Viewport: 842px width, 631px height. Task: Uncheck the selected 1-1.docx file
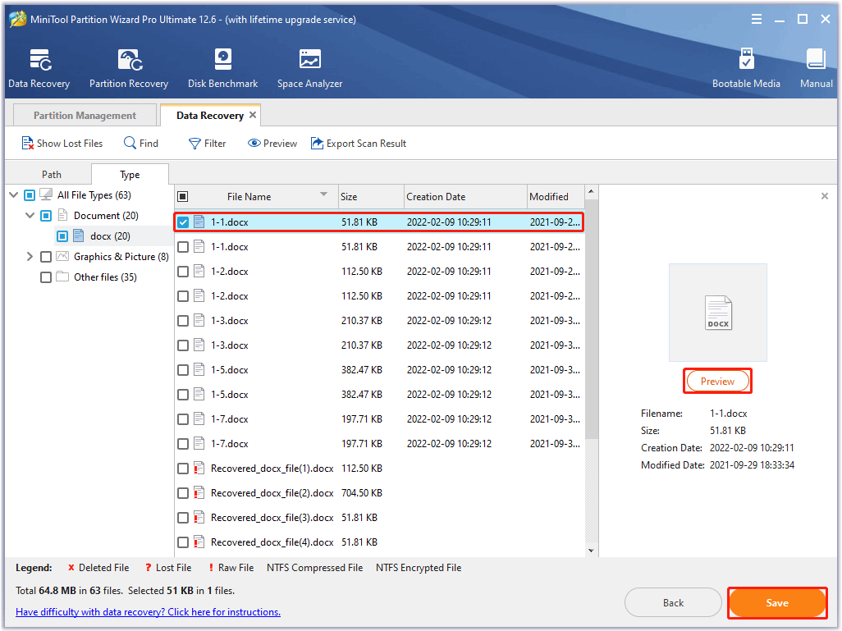(x=183, y=222)
